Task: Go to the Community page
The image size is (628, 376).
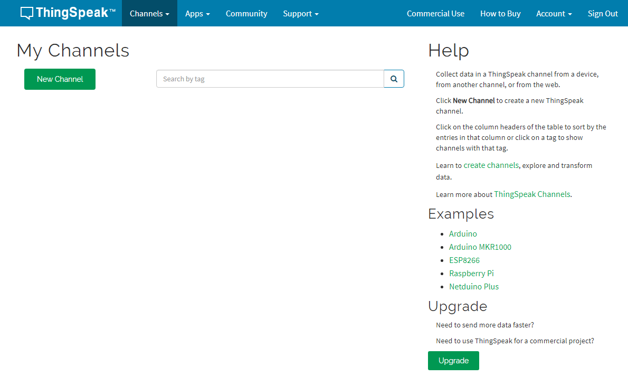Action: pos(246,14)
